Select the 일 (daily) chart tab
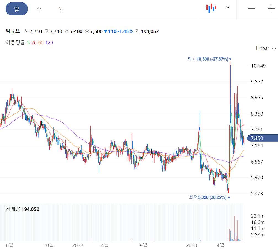 [x=17, y=9]
